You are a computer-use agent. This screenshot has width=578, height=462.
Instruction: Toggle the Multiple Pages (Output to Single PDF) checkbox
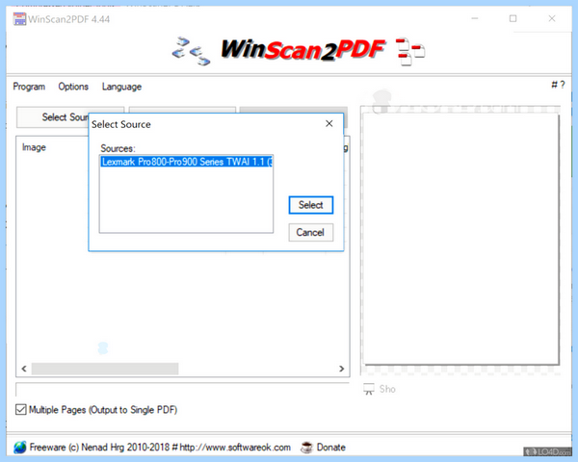[x=21, y=409]
